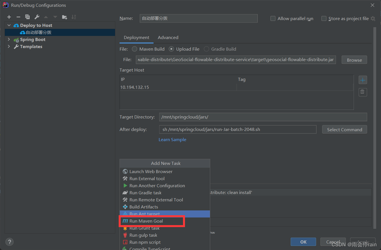This screenshot has width=381, height=250.
Task: Add a target host with the blue plus icon
Action: tap(363, 80)
